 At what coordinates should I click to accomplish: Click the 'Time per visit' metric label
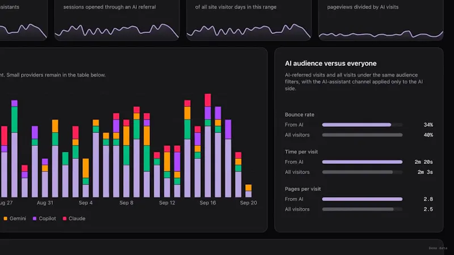[x=301, y=152]
